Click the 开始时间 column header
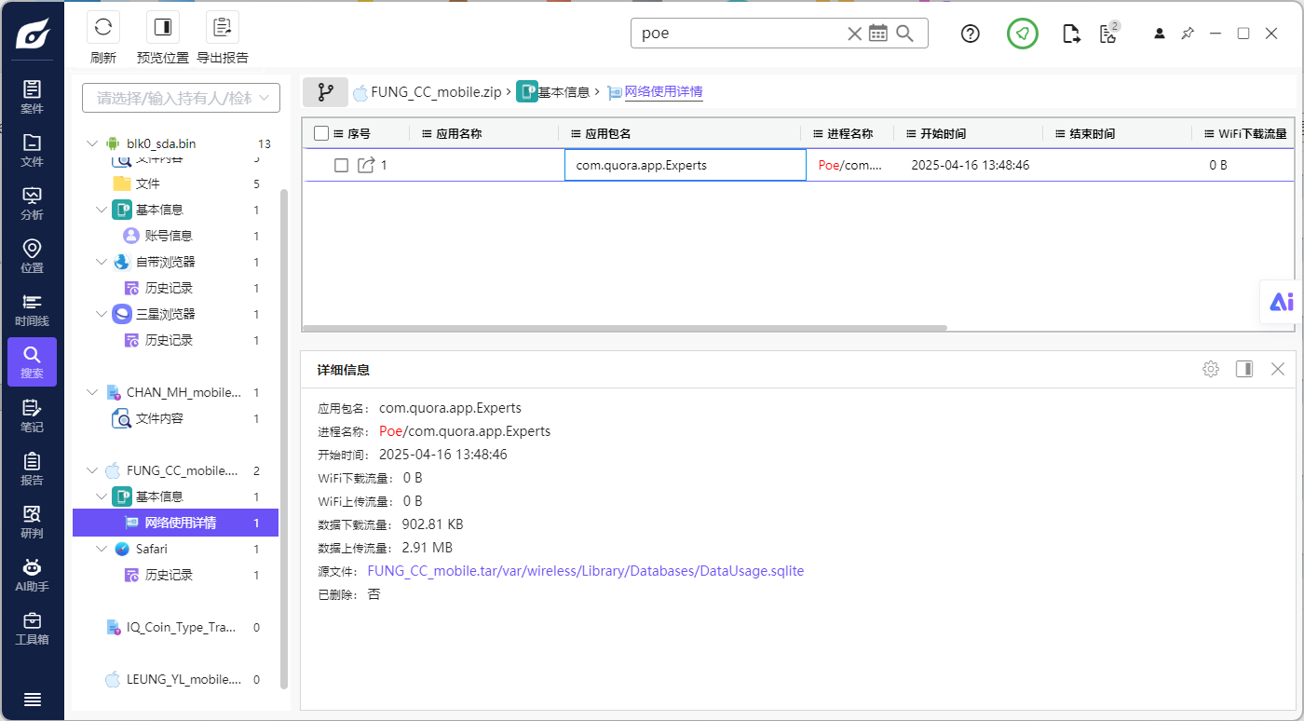 [x=968, y=133]
